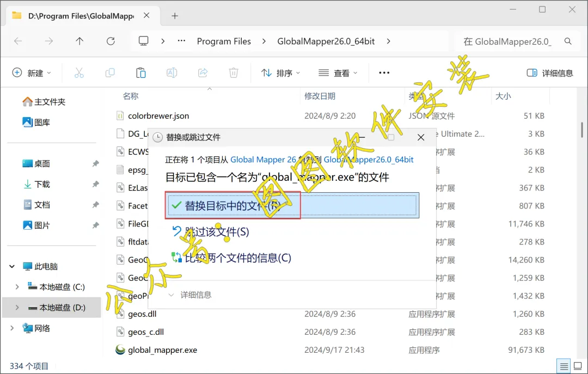Close the 替换或跳过文件 dialog
The height and width of the screenshot is (374, 588).
point(421,137)
